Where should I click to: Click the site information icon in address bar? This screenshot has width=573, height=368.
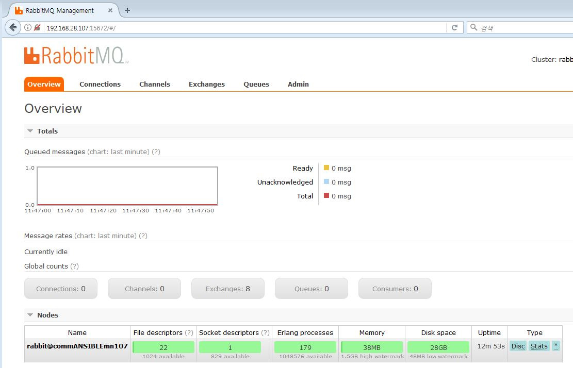point(28,27)
